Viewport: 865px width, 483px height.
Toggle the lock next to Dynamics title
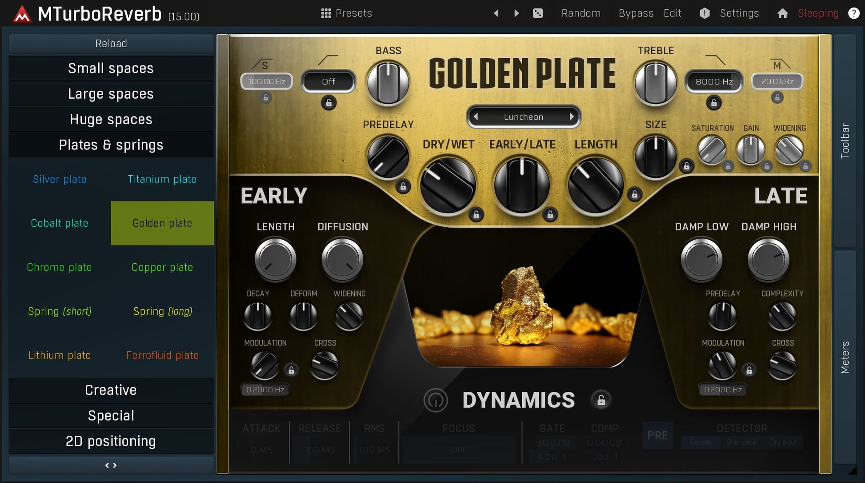601,400
